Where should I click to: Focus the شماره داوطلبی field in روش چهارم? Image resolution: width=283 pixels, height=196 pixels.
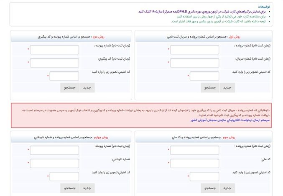54,163
